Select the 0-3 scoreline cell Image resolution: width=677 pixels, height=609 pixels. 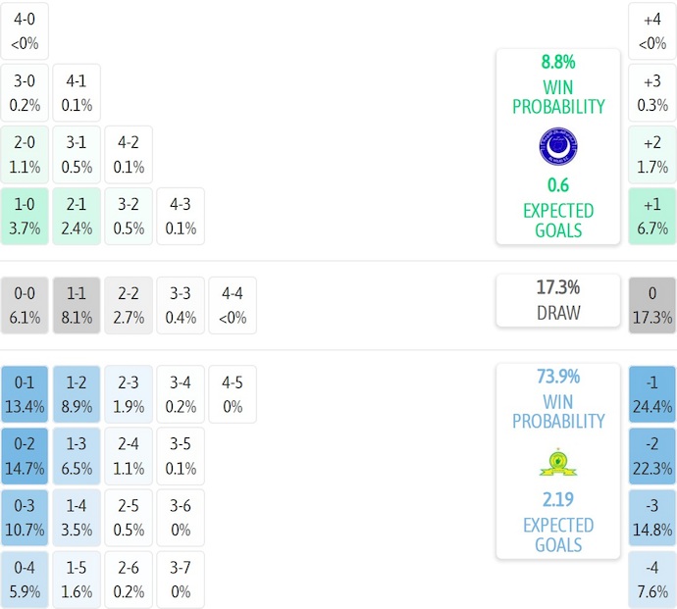25,518
